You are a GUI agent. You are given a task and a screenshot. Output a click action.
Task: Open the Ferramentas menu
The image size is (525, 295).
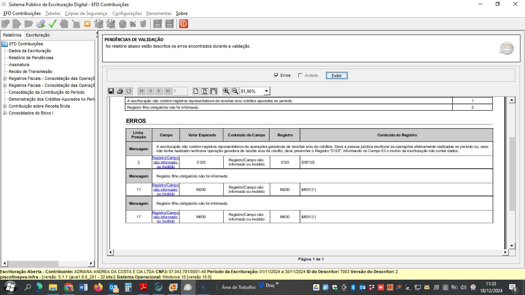click(x=159, y=13)
